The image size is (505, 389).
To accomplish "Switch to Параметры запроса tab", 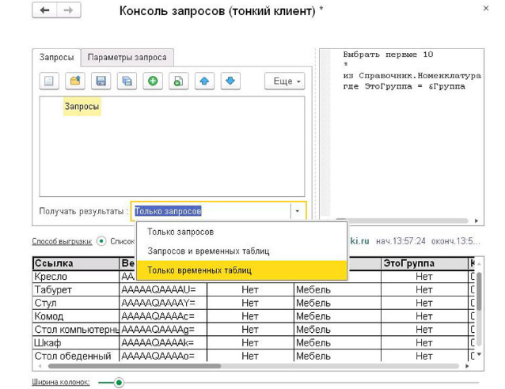I will (127, 58).
